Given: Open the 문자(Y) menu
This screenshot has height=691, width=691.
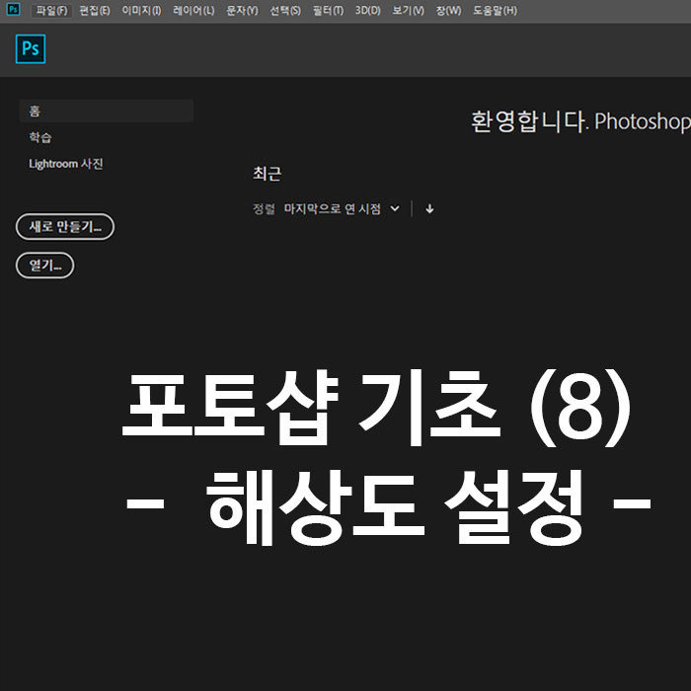Looking at the screenshot, I should [242, 11].
